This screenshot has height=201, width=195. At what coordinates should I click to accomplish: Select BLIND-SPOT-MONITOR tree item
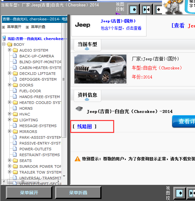(40, 62)
